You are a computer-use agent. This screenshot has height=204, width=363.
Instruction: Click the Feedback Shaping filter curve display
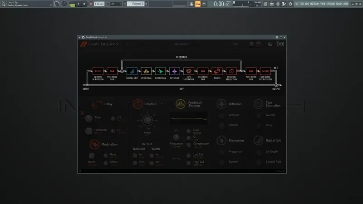pyautogui.click(x=189, y=118)
